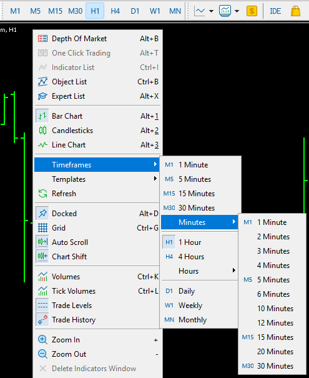Open Depth Of Market entry
The image size is (309, 378).
click(97, 39)
